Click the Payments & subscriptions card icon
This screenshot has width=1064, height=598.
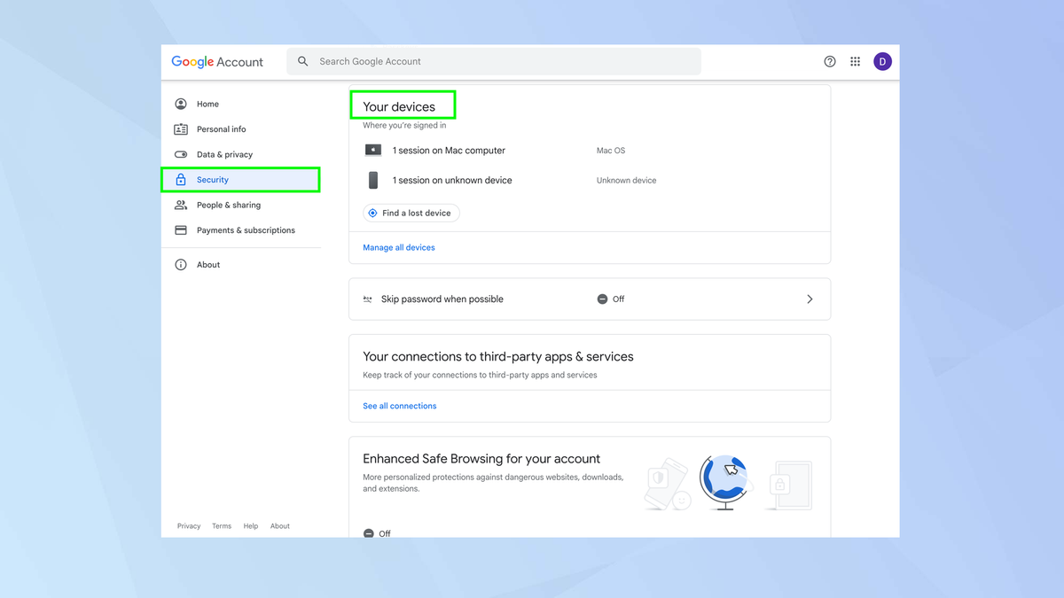coord(180,229)
